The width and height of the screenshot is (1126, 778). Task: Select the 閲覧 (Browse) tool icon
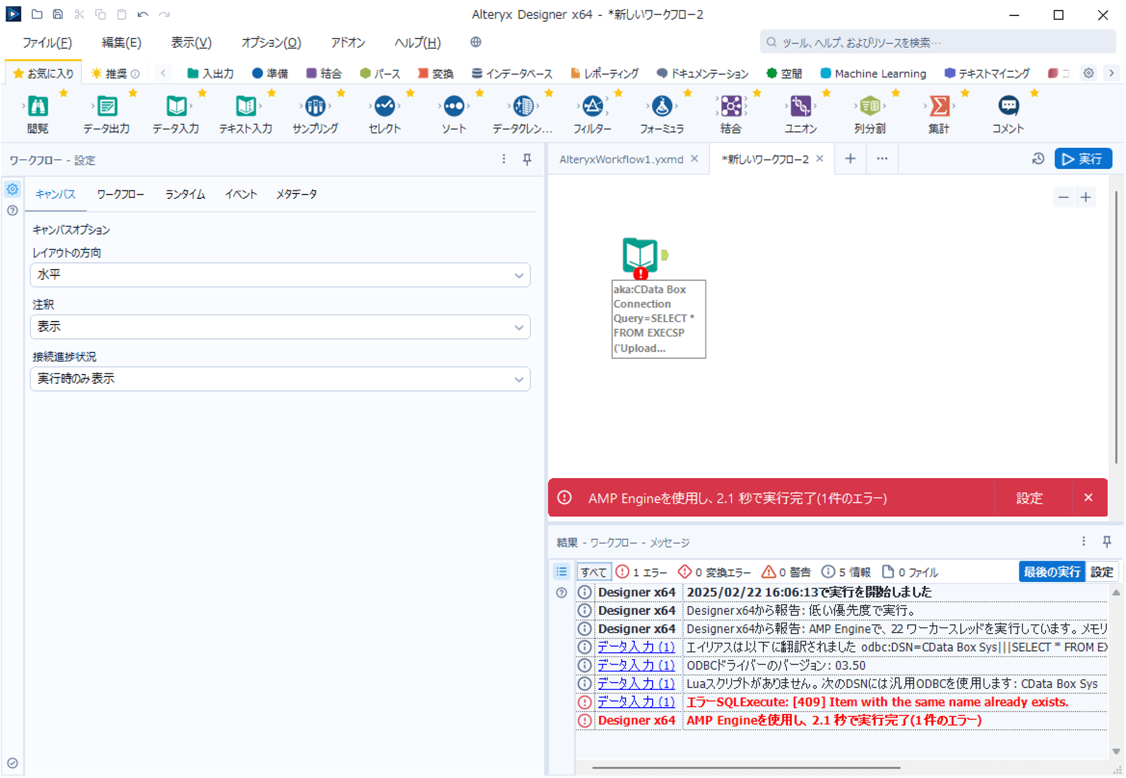[x=38, y=106]
